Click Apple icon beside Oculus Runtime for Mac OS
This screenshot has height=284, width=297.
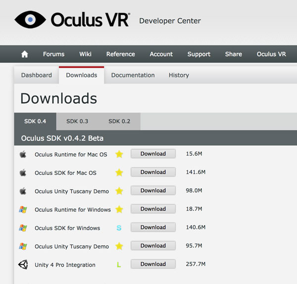click(x=23, y=154)
